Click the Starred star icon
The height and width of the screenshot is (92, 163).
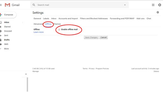1,27
